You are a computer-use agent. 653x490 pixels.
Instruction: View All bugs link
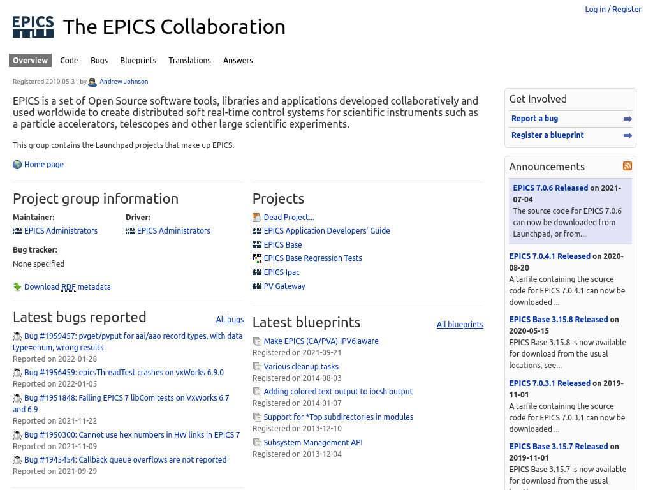pos(230,320)
